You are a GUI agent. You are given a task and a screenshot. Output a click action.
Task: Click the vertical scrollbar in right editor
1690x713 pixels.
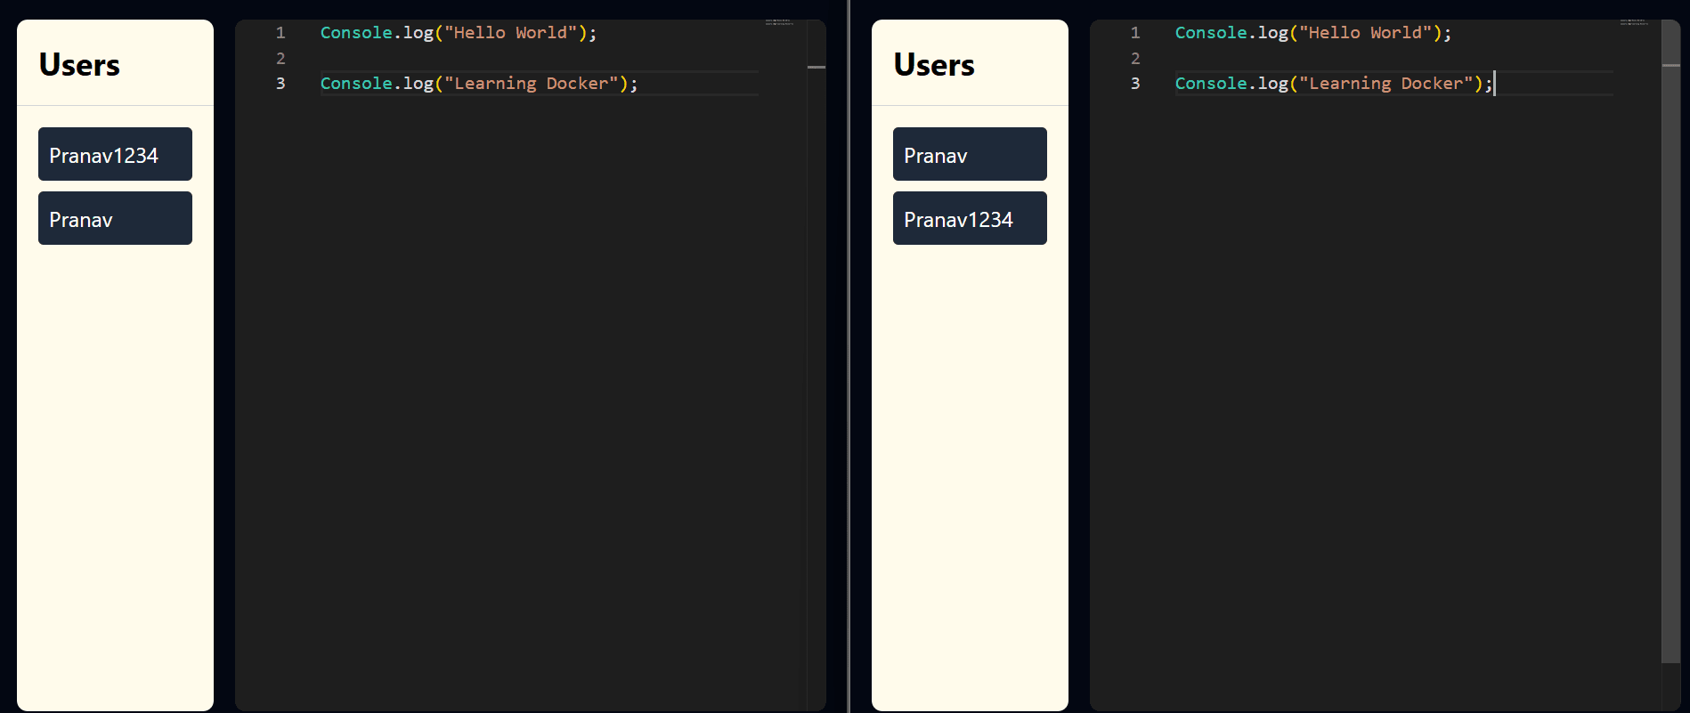[1670, 342]
